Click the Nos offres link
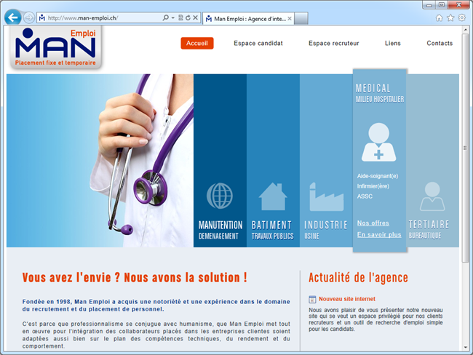 [x=373, y=223]
